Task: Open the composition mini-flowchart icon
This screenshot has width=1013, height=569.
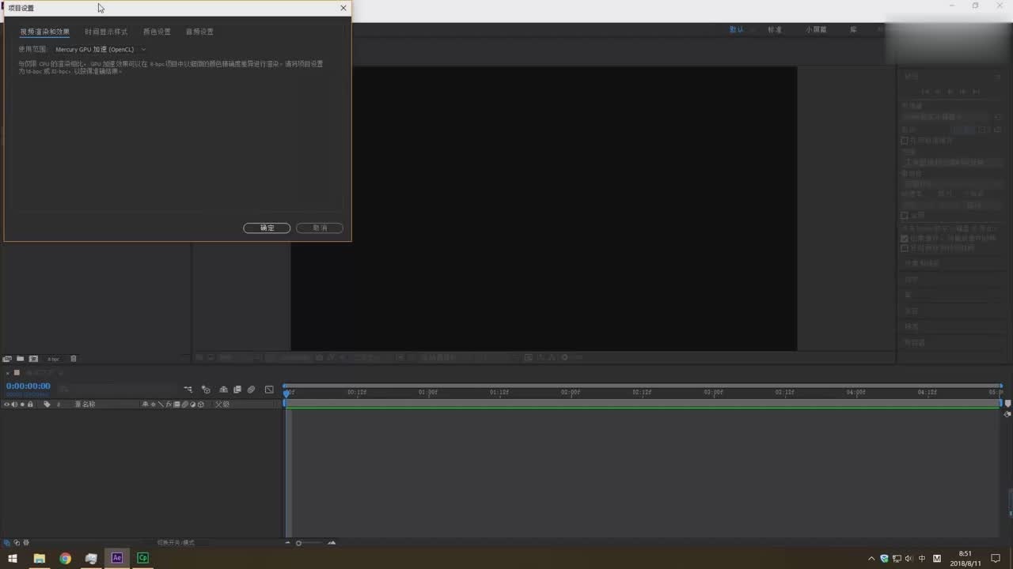Action: (x=188, y=390)
